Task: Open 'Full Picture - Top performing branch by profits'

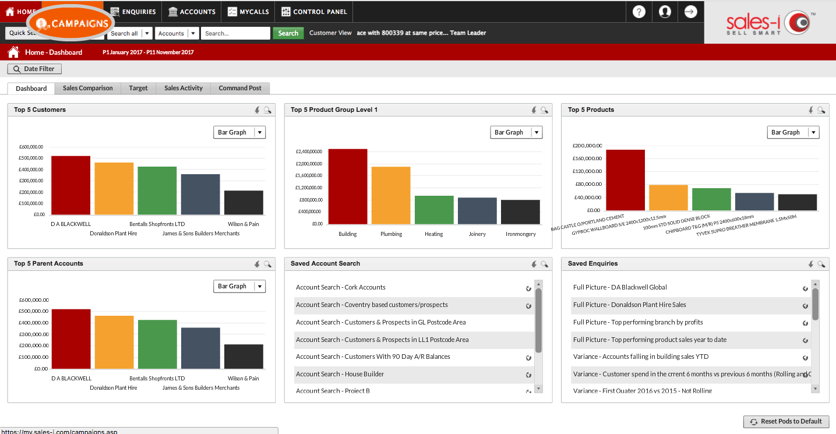Action: (638, 322)
